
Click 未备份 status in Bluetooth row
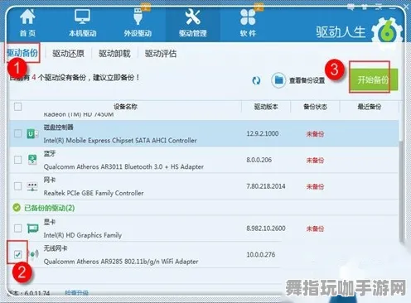pos(315,161)
